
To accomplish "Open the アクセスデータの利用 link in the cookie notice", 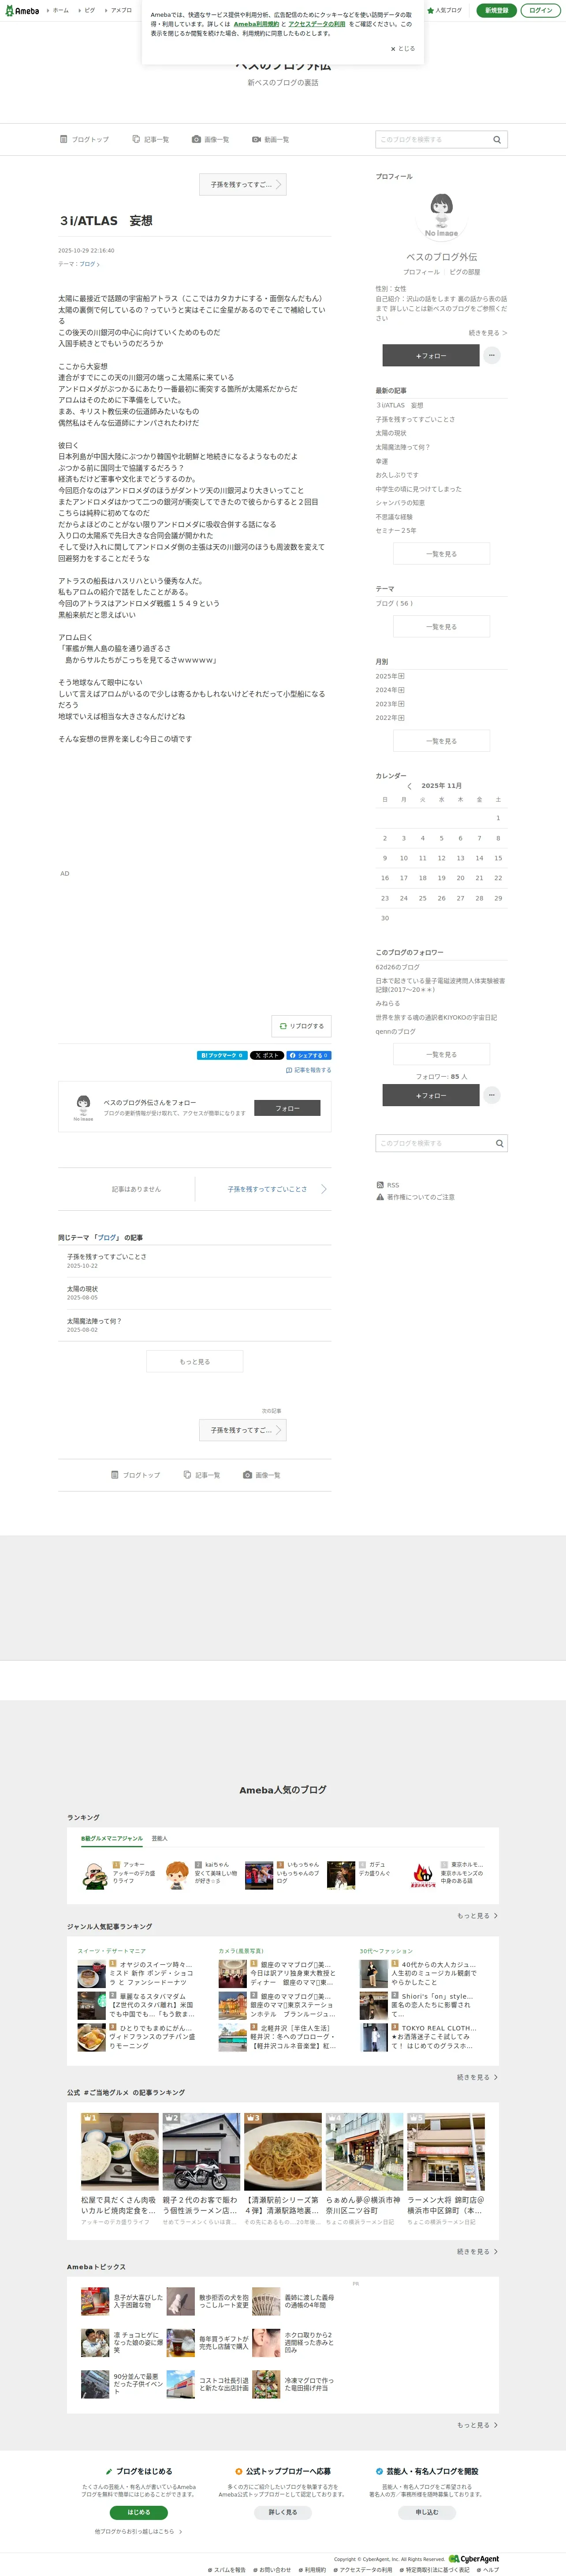I will (x=317, y=24).
